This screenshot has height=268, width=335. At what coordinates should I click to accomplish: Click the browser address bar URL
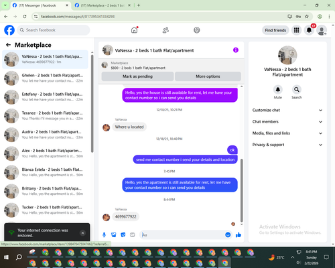pyautogui.click(x=78, y=17)
